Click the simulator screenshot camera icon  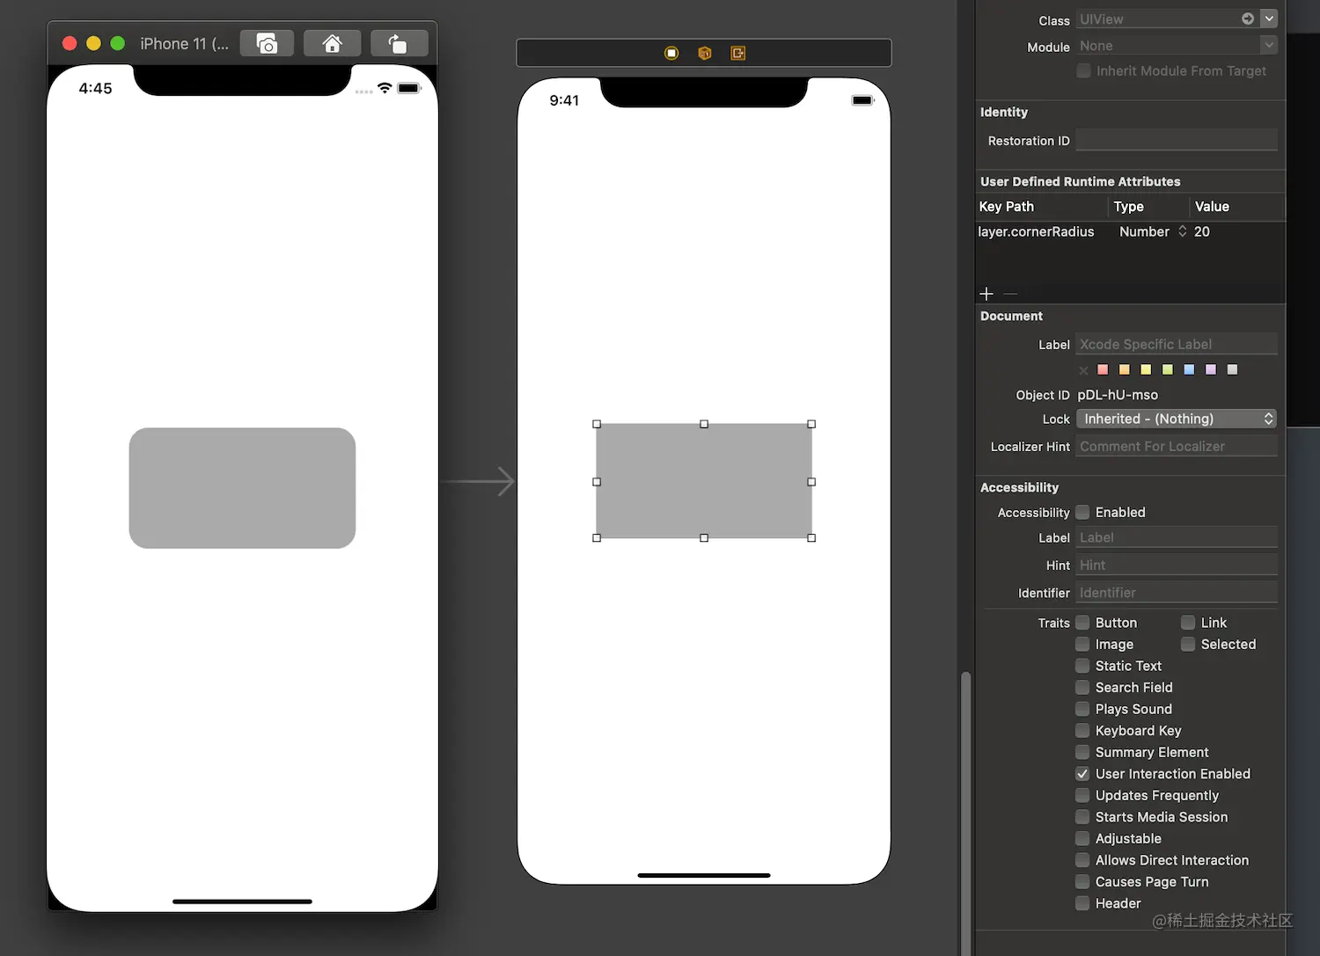click(267, 43)
